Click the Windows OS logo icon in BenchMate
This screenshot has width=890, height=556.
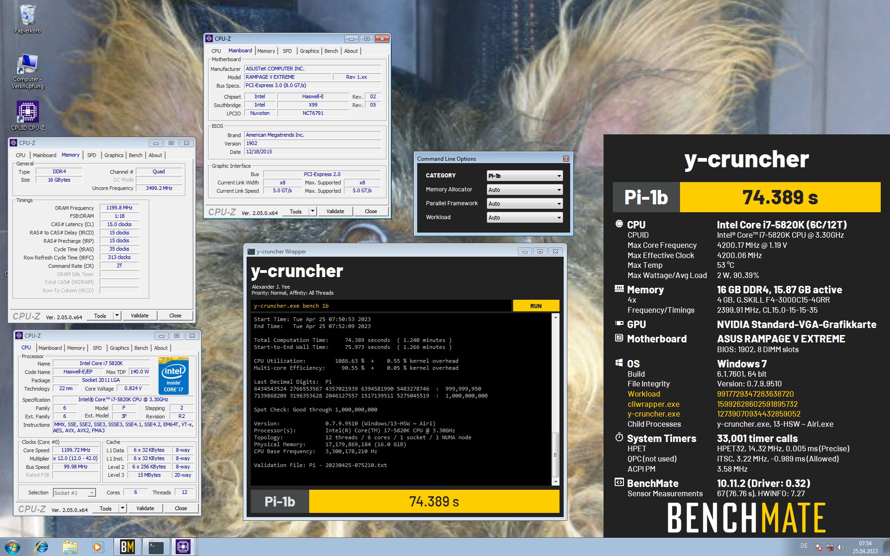point(619,363)
